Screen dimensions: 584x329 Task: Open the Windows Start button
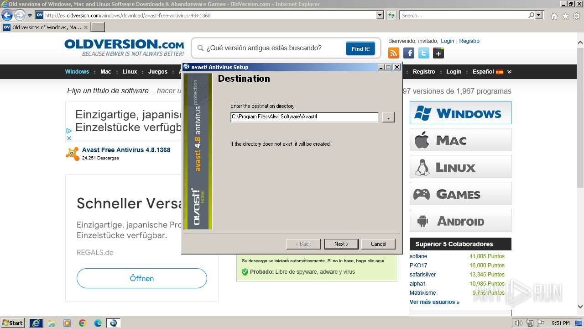13,323
